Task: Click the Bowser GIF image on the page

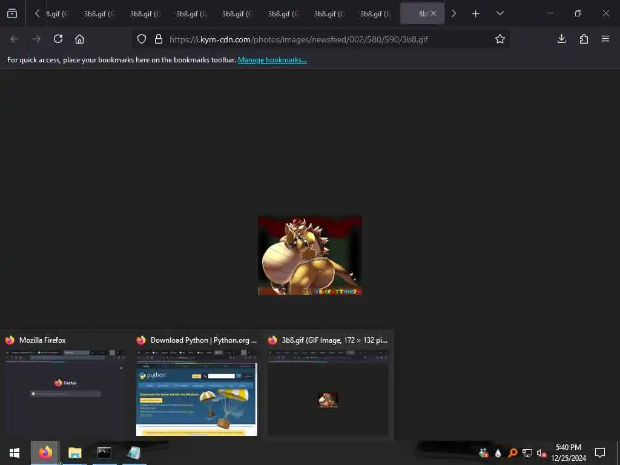Action: coord(309,256)
